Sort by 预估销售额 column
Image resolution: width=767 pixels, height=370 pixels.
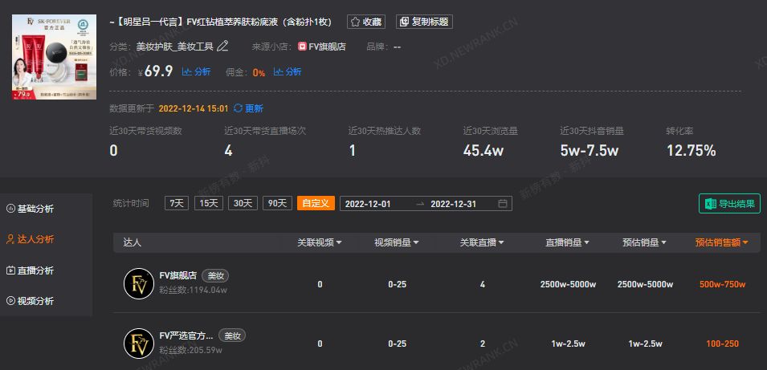(x=722, y=242)
